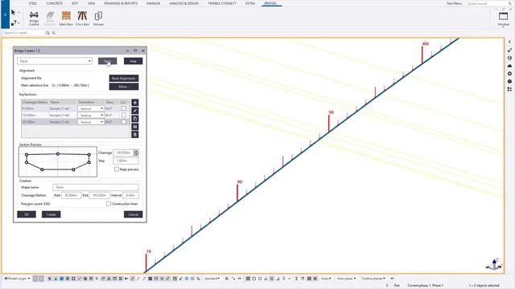Click OK in Bridge Creator dialog
This screenshot has width=515, height=289.
[27, 214]
